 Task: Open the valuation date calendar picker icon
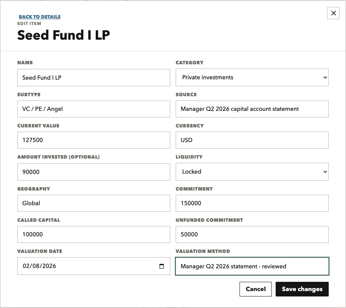tap(161, 266)
